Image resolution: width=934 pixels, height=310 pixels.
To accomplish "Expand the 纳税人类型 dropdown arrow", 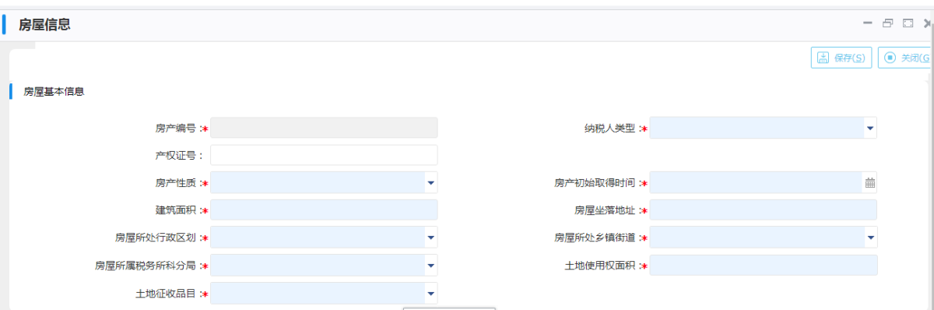I will [869, 128].
